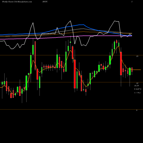This screenshot has height=143, width=143.
Task: Click the 12 price axis label
Action: (137, 83)
